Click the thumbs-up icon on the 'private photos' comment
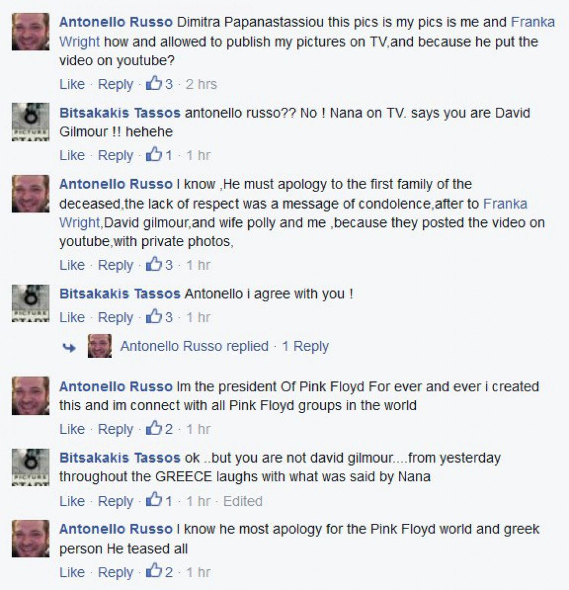Screen dimensions: 569x590 tap(154, 264)
